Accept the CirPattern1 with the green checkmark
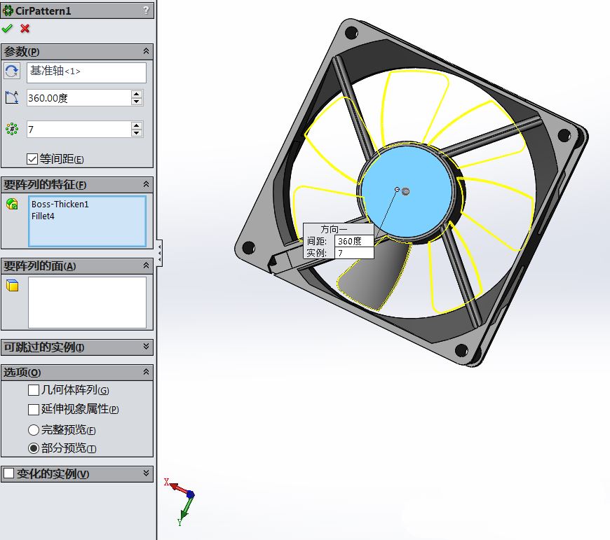 [7, 28]
